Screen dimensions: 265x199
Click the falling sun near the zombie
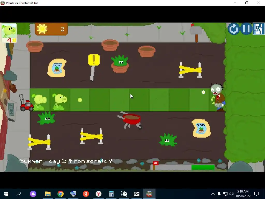(x=203, y=92)
